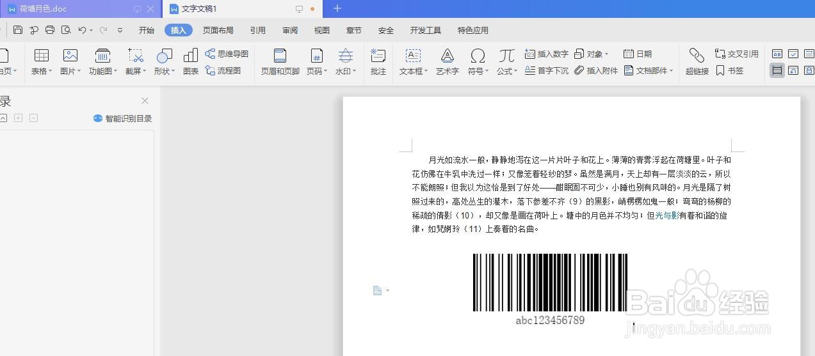This screenshot has width=815, height=356.
Task: Click the 形状 shapes icon
Action: tap(165, 56)
